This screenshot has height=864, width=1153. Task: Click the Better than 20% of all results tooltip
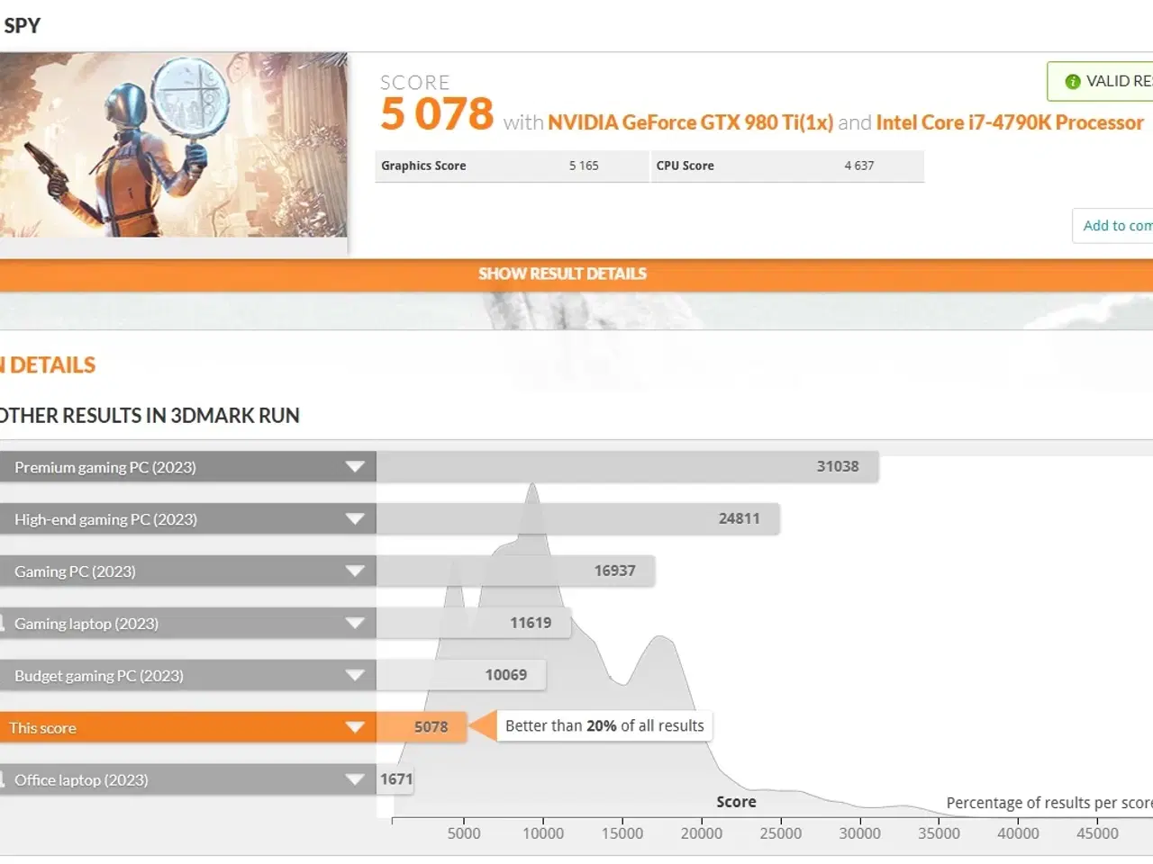(604, 726)
